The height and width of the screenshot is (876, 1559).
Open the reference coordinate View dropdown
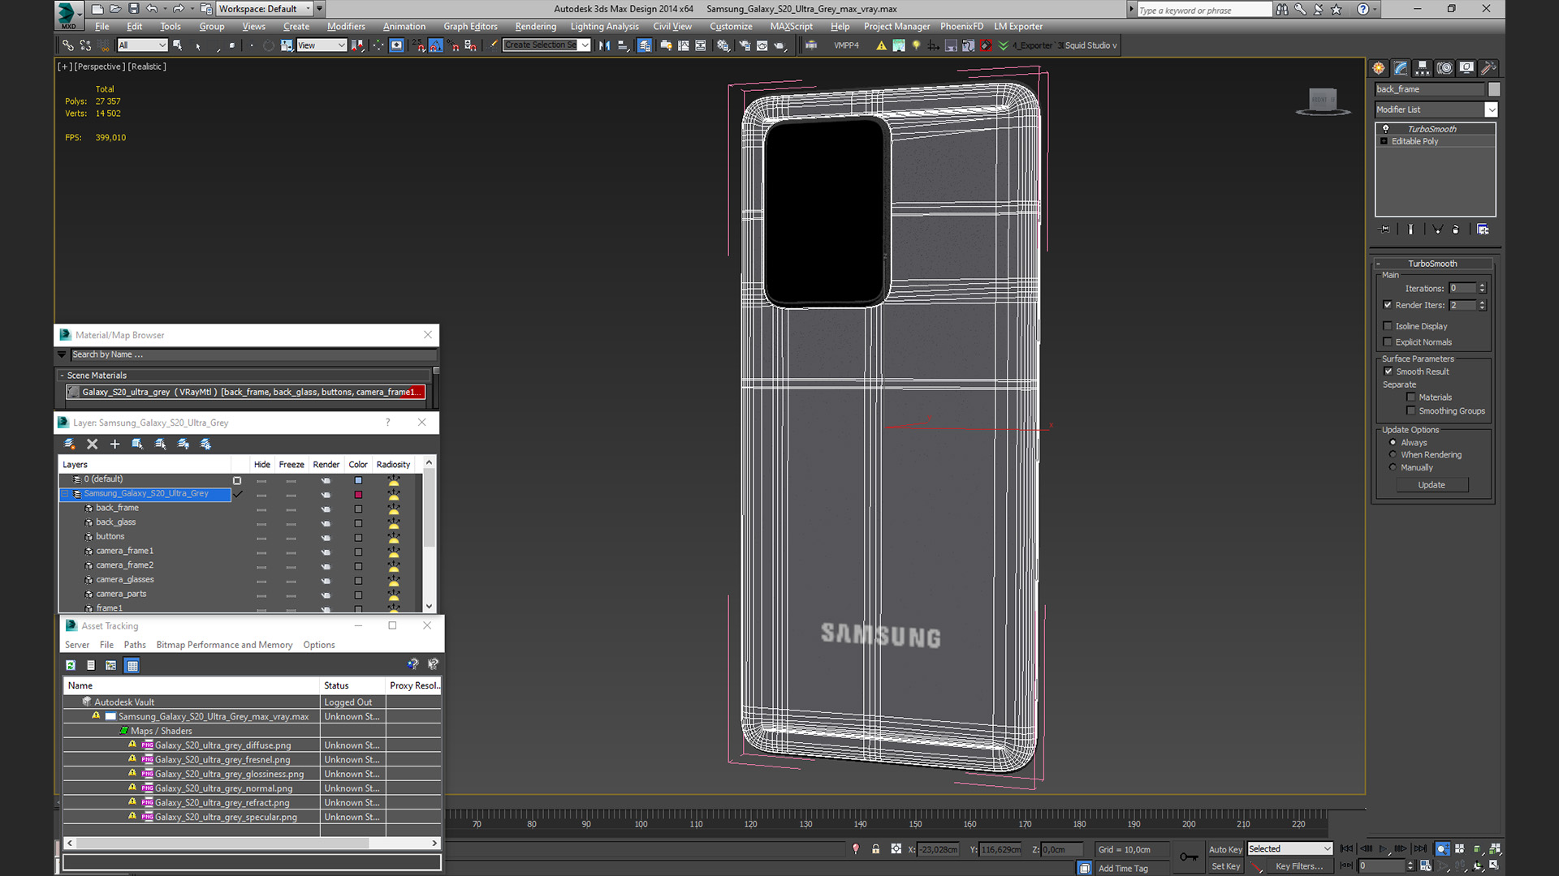point(322,45)
